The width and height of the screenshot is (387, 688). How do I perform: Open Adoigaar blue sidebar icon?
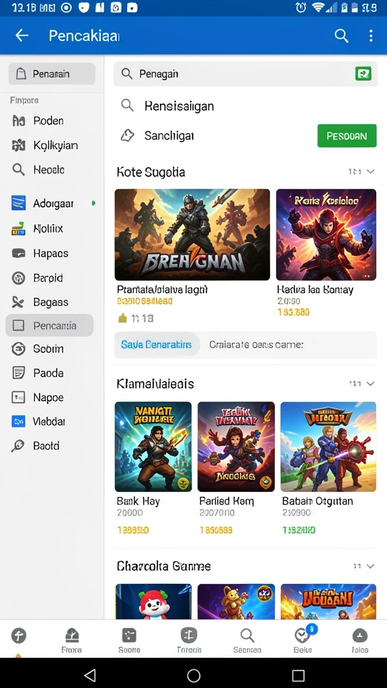18,203
